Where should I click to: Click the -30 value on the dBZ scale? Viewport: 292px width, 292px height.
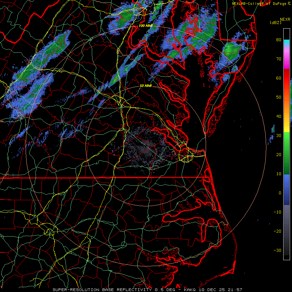(x=277, y=250)
